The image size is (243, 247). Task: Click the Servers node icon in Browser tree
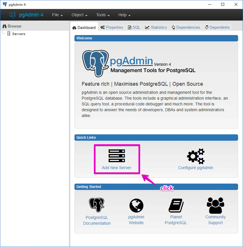pos(9,33)
